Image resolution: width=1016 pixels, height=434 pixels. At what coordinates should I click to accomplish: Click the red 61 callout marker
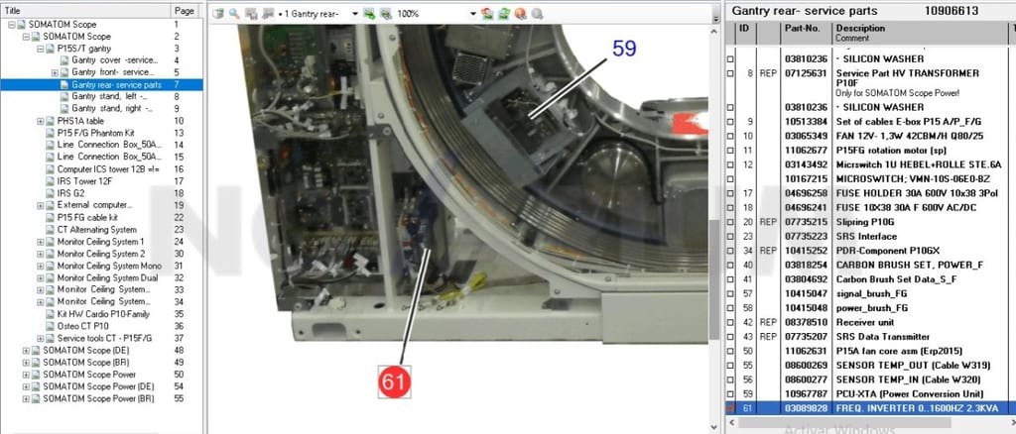394,382
